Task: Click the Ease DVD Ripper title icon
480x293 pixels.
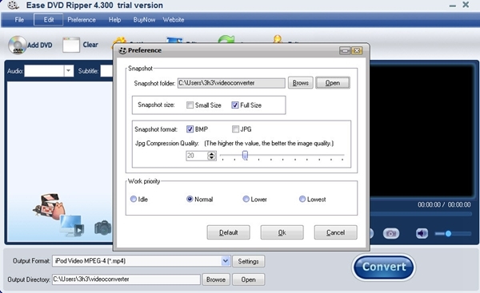Action: (x=13, y=6)
